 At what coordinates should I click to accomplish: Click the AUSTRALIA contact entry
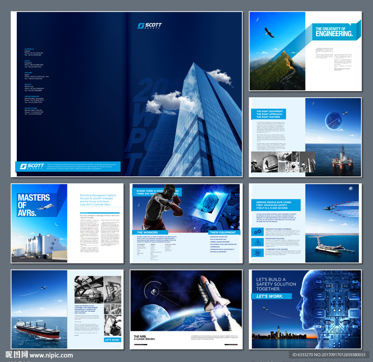coord(34,52)
